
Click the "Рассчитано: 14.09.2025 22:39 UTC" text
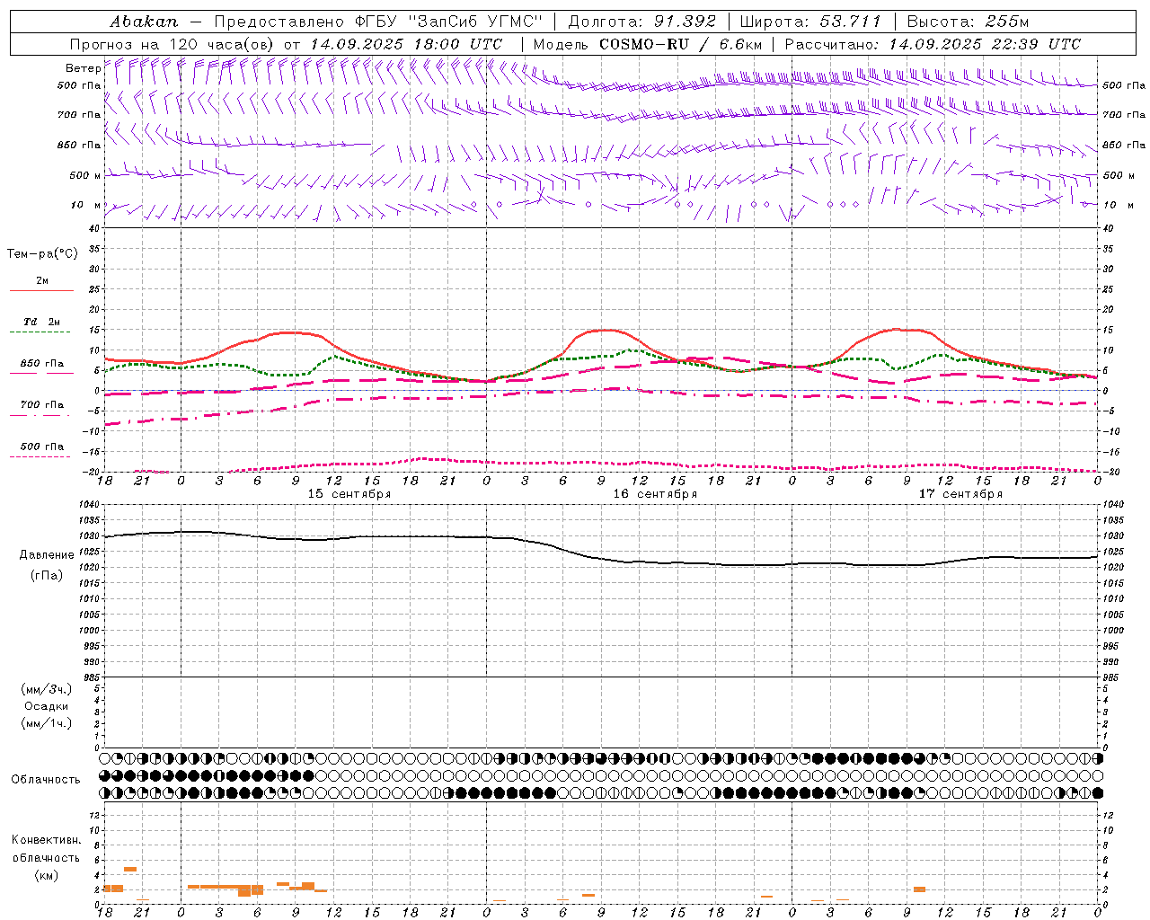[933, 44]
